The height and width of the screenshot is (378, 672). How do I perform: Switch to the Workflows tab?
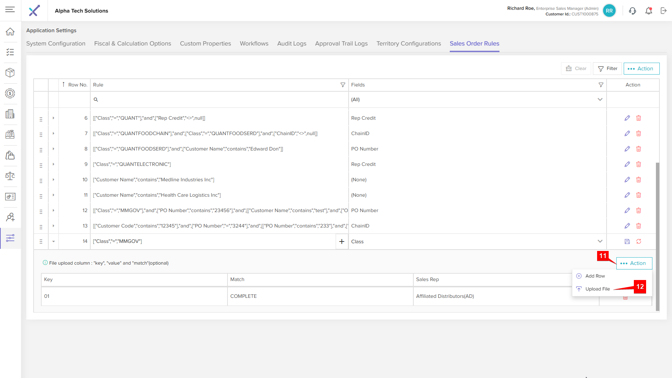click(x=254, y=43)
